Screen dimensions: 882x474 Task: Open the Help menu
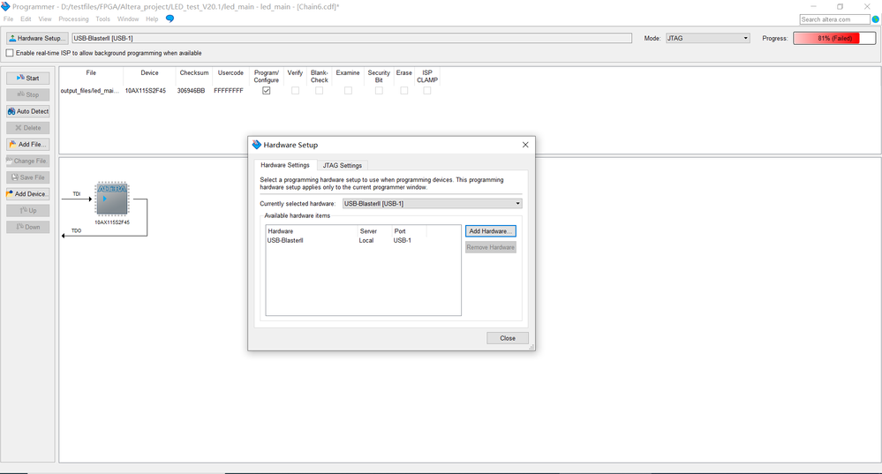[x=152, y=19]
